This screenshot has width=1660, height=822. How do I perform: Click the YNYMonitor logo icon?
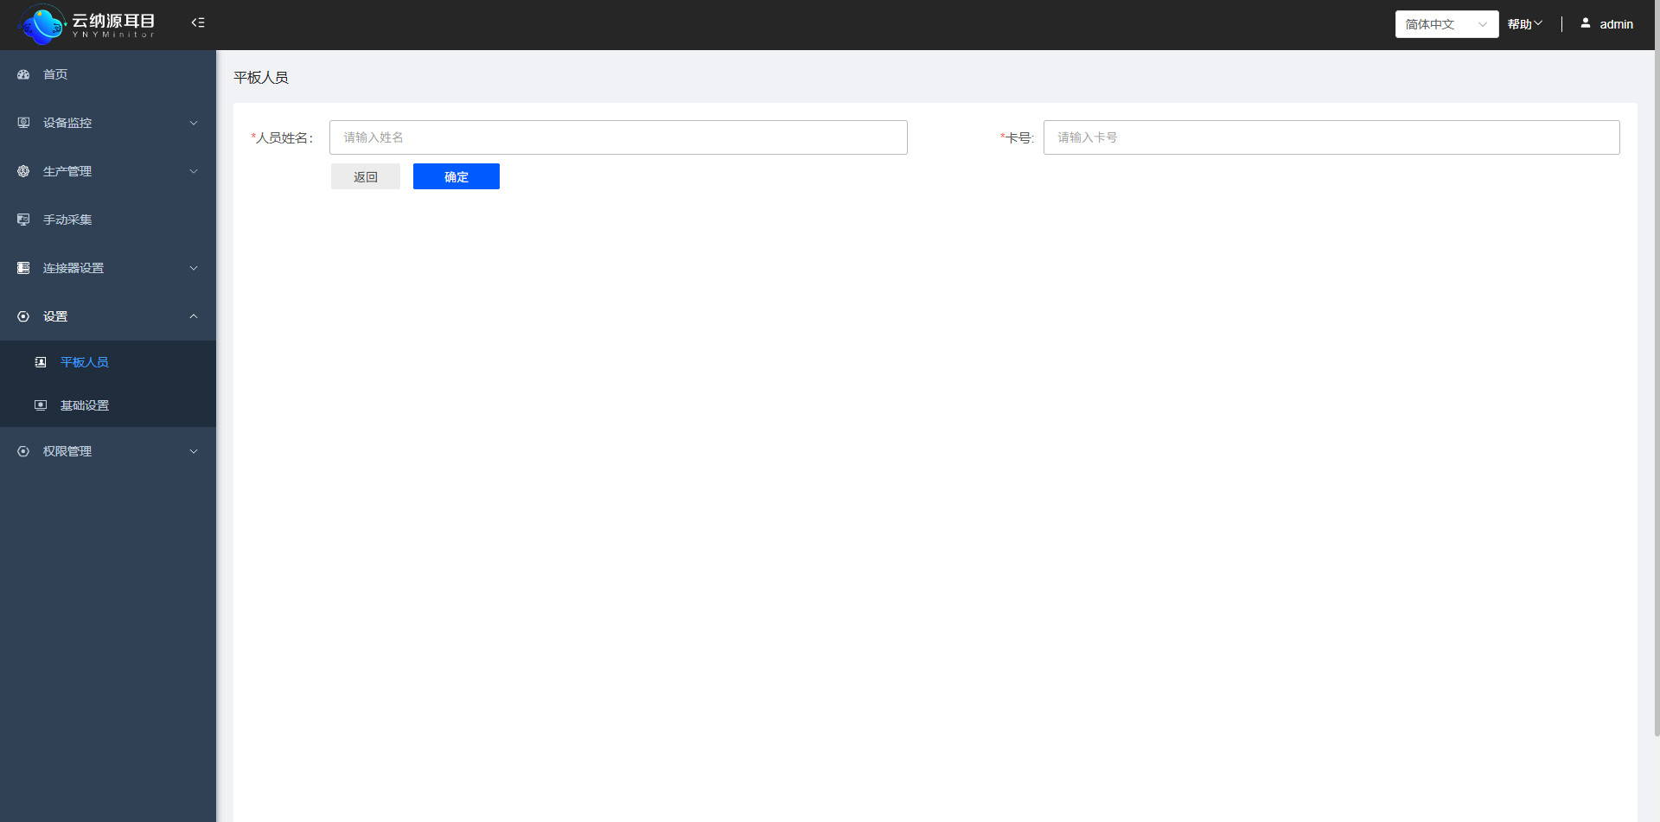tap(41, 24)
